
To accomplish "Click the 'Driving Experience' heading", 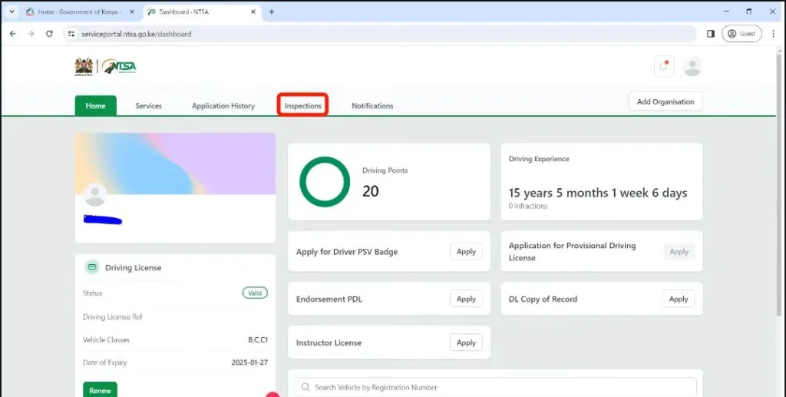I will [539, 159].
